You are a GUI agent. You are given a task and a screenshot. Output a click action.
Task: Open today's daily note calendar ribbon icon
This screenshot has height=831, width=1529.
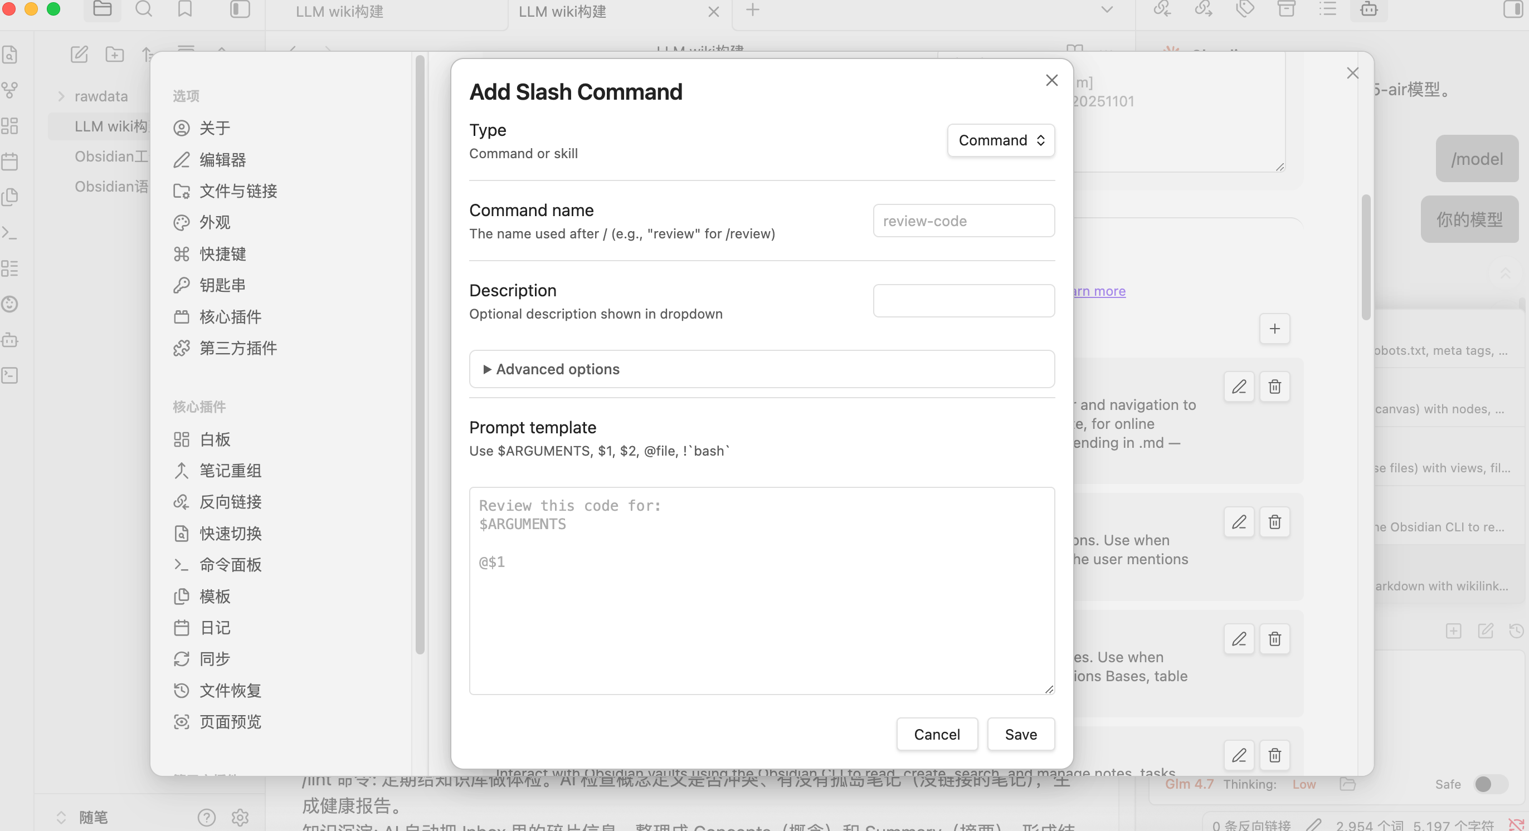(10, 162)
